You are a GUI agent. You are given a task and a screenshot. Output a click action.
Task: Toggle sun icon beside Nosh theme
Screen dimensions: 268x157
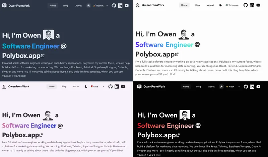pyautogui.click(x=221, y=87)
